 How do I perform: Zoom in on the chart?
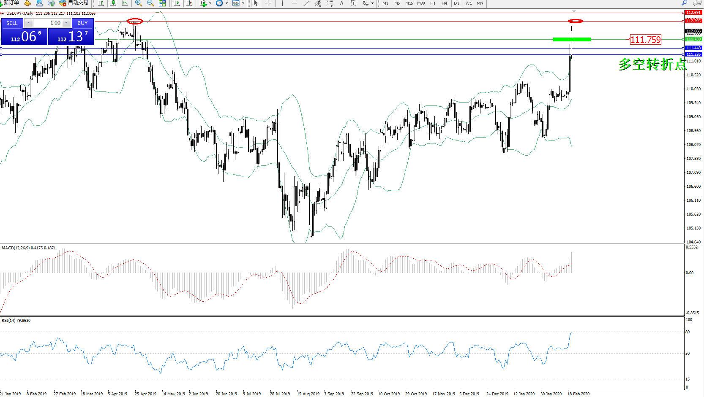coord(138,3)
